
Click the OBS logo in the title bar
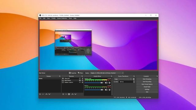pyautogui.click(x=40, y=15)
